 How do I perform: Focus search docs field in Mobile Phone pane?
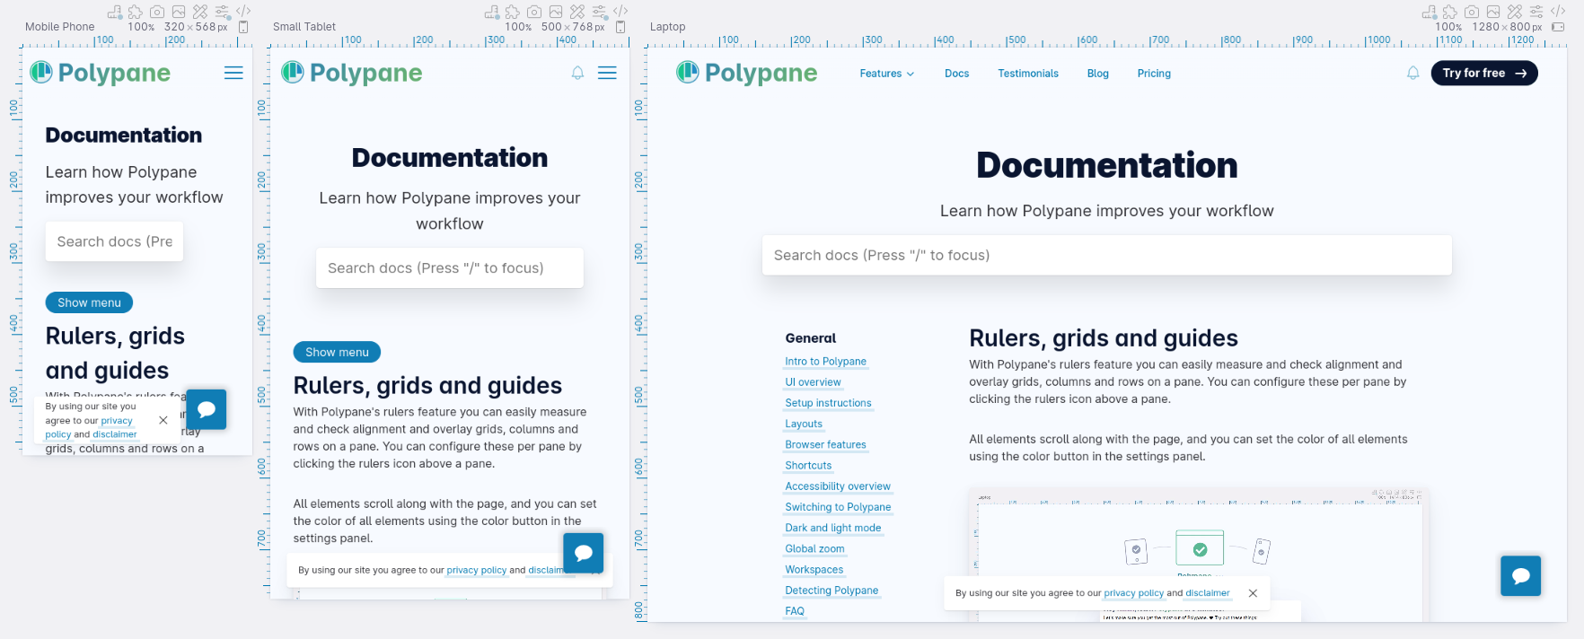coord(114,241)
